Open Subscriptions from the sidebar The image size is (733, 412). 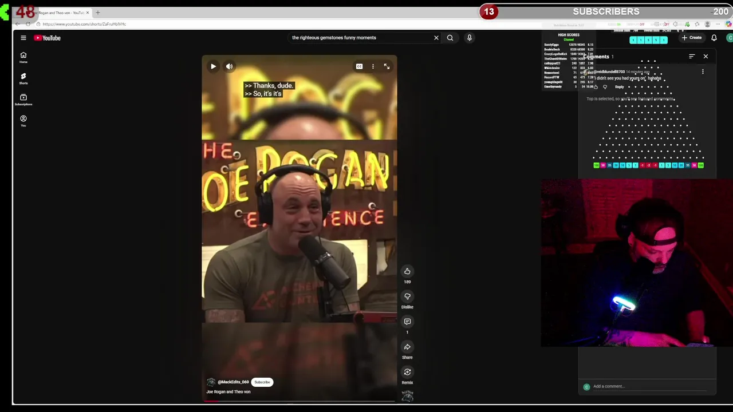point(23,100)
